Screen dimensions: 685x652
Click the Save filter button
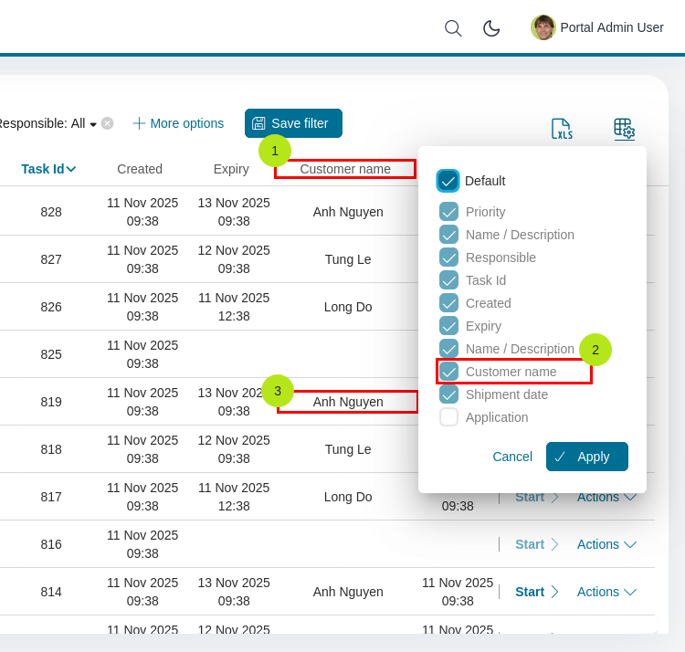coord(293,123)
